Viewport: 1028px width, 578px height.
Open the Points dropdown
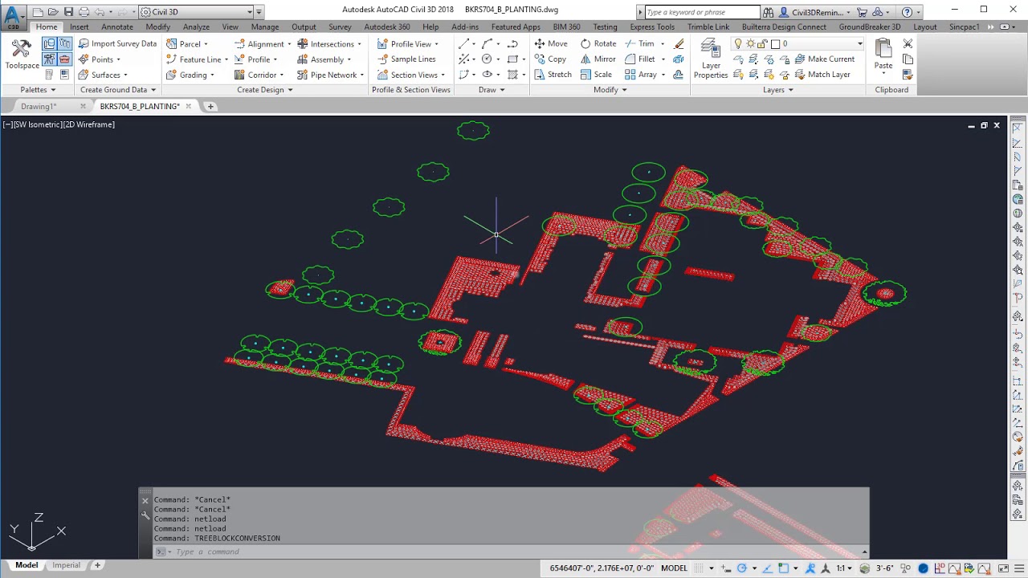pyautogui.click(x=100, y=59)
